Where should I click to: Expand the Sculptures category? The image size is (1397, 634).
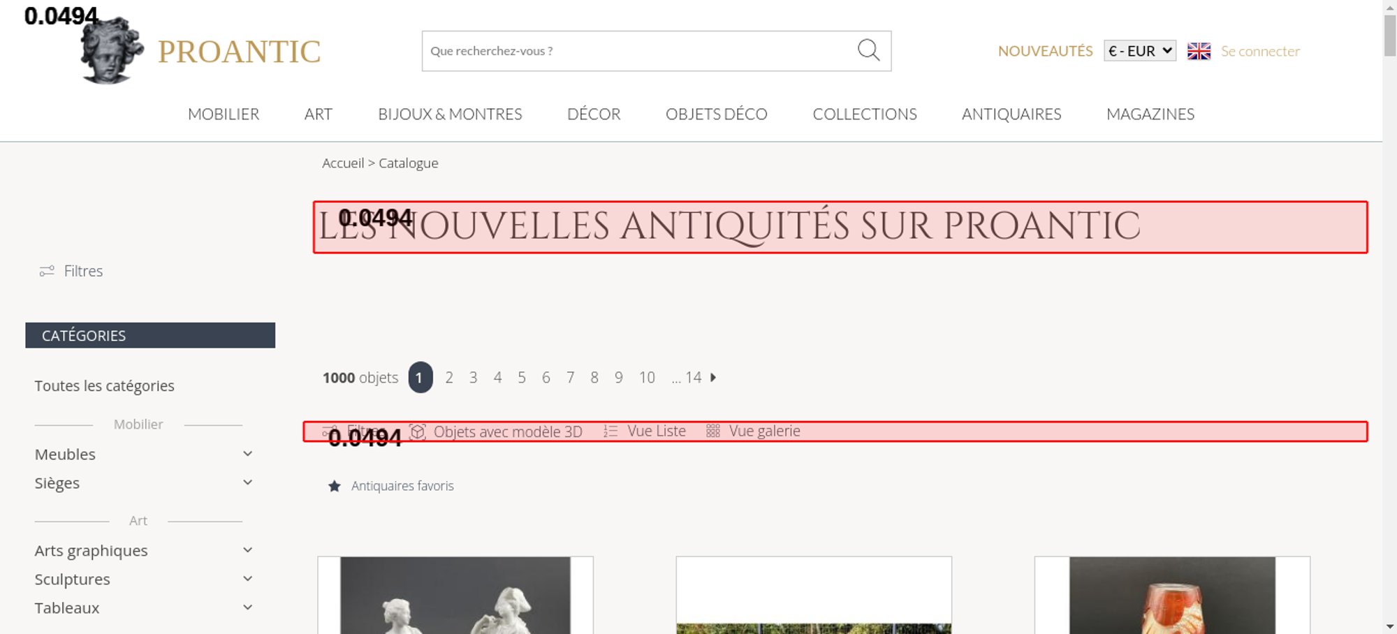[247, 579]
